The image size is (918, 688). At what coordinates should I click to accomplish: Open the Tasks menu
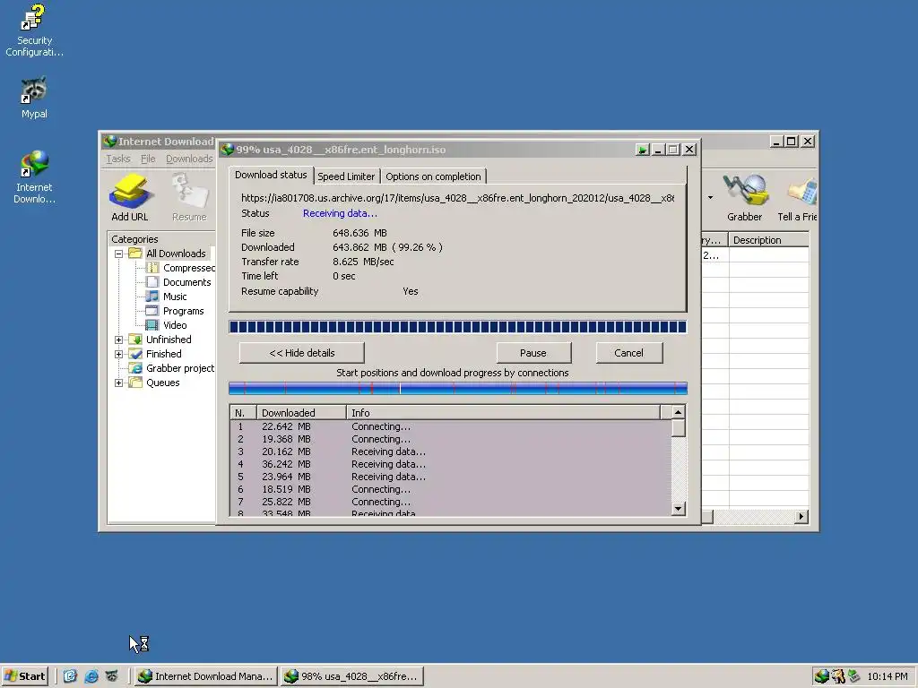[118, 159]
